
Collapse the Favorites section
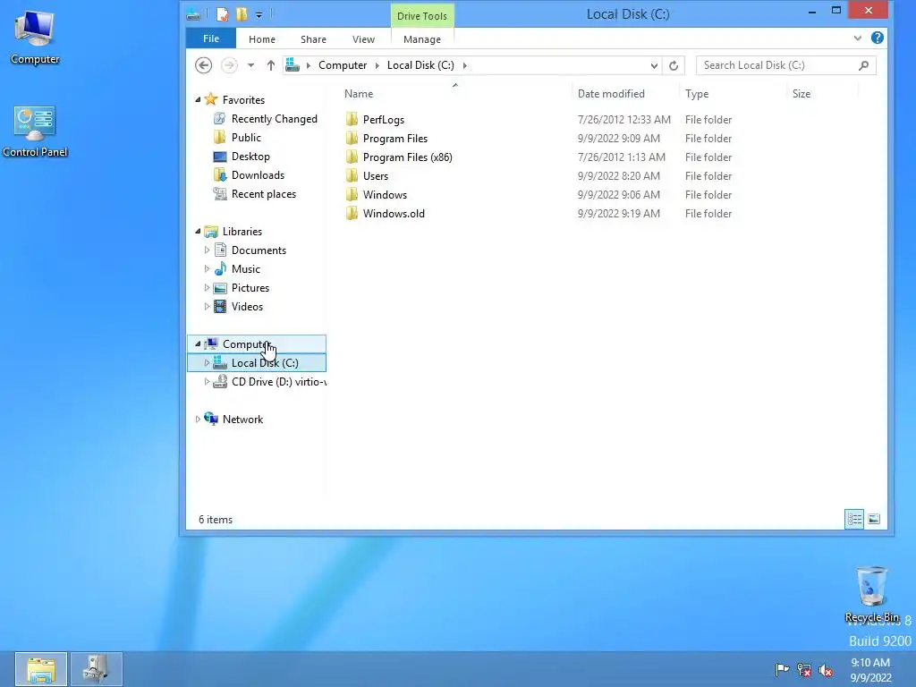[198, 100]
